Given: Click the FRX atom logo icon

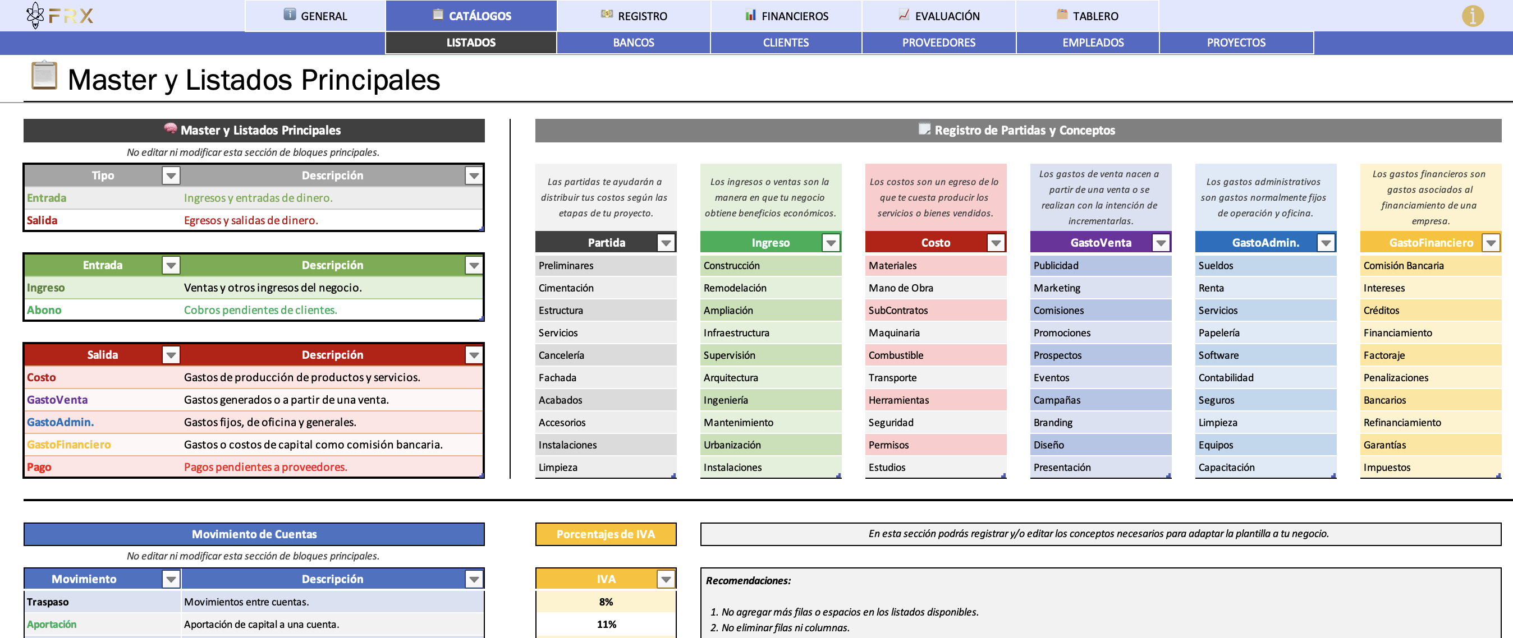Looking at the screenshot, I should pos(35,15).
